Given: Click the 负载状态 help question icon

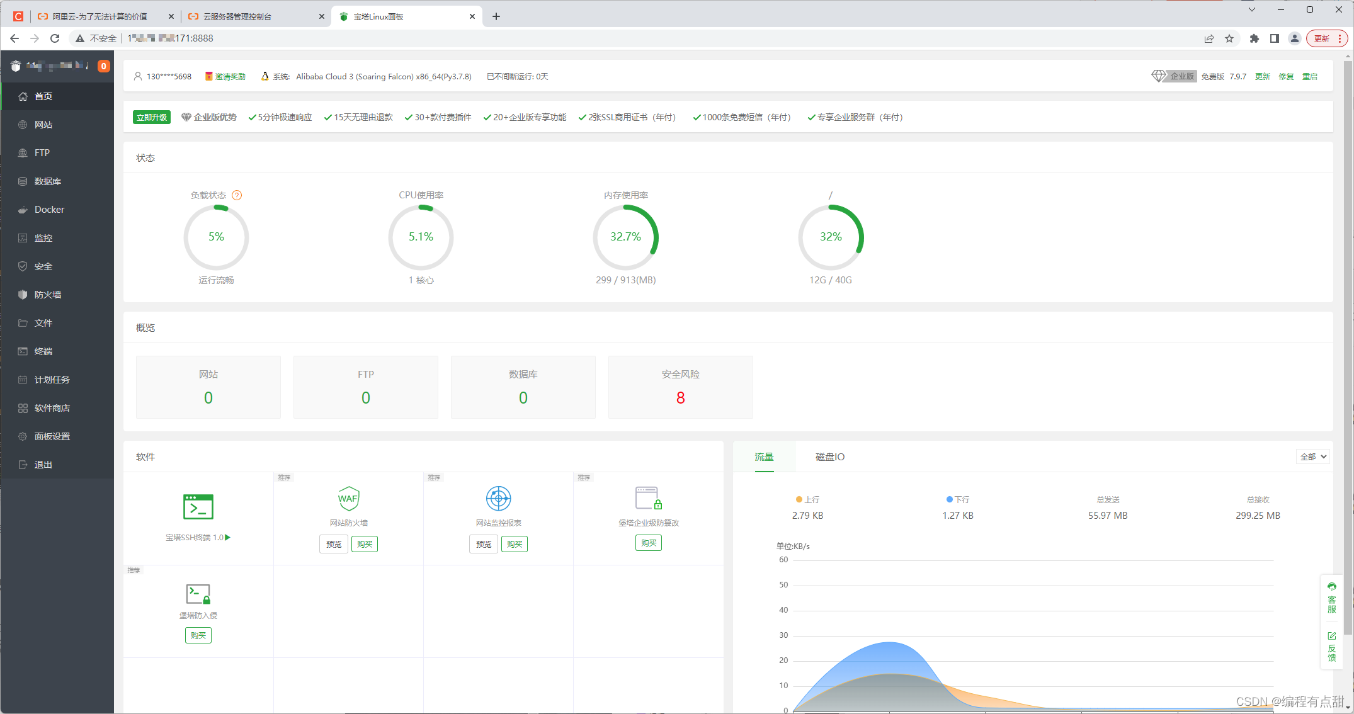Looking at the screenshot, I should point(237,195).
